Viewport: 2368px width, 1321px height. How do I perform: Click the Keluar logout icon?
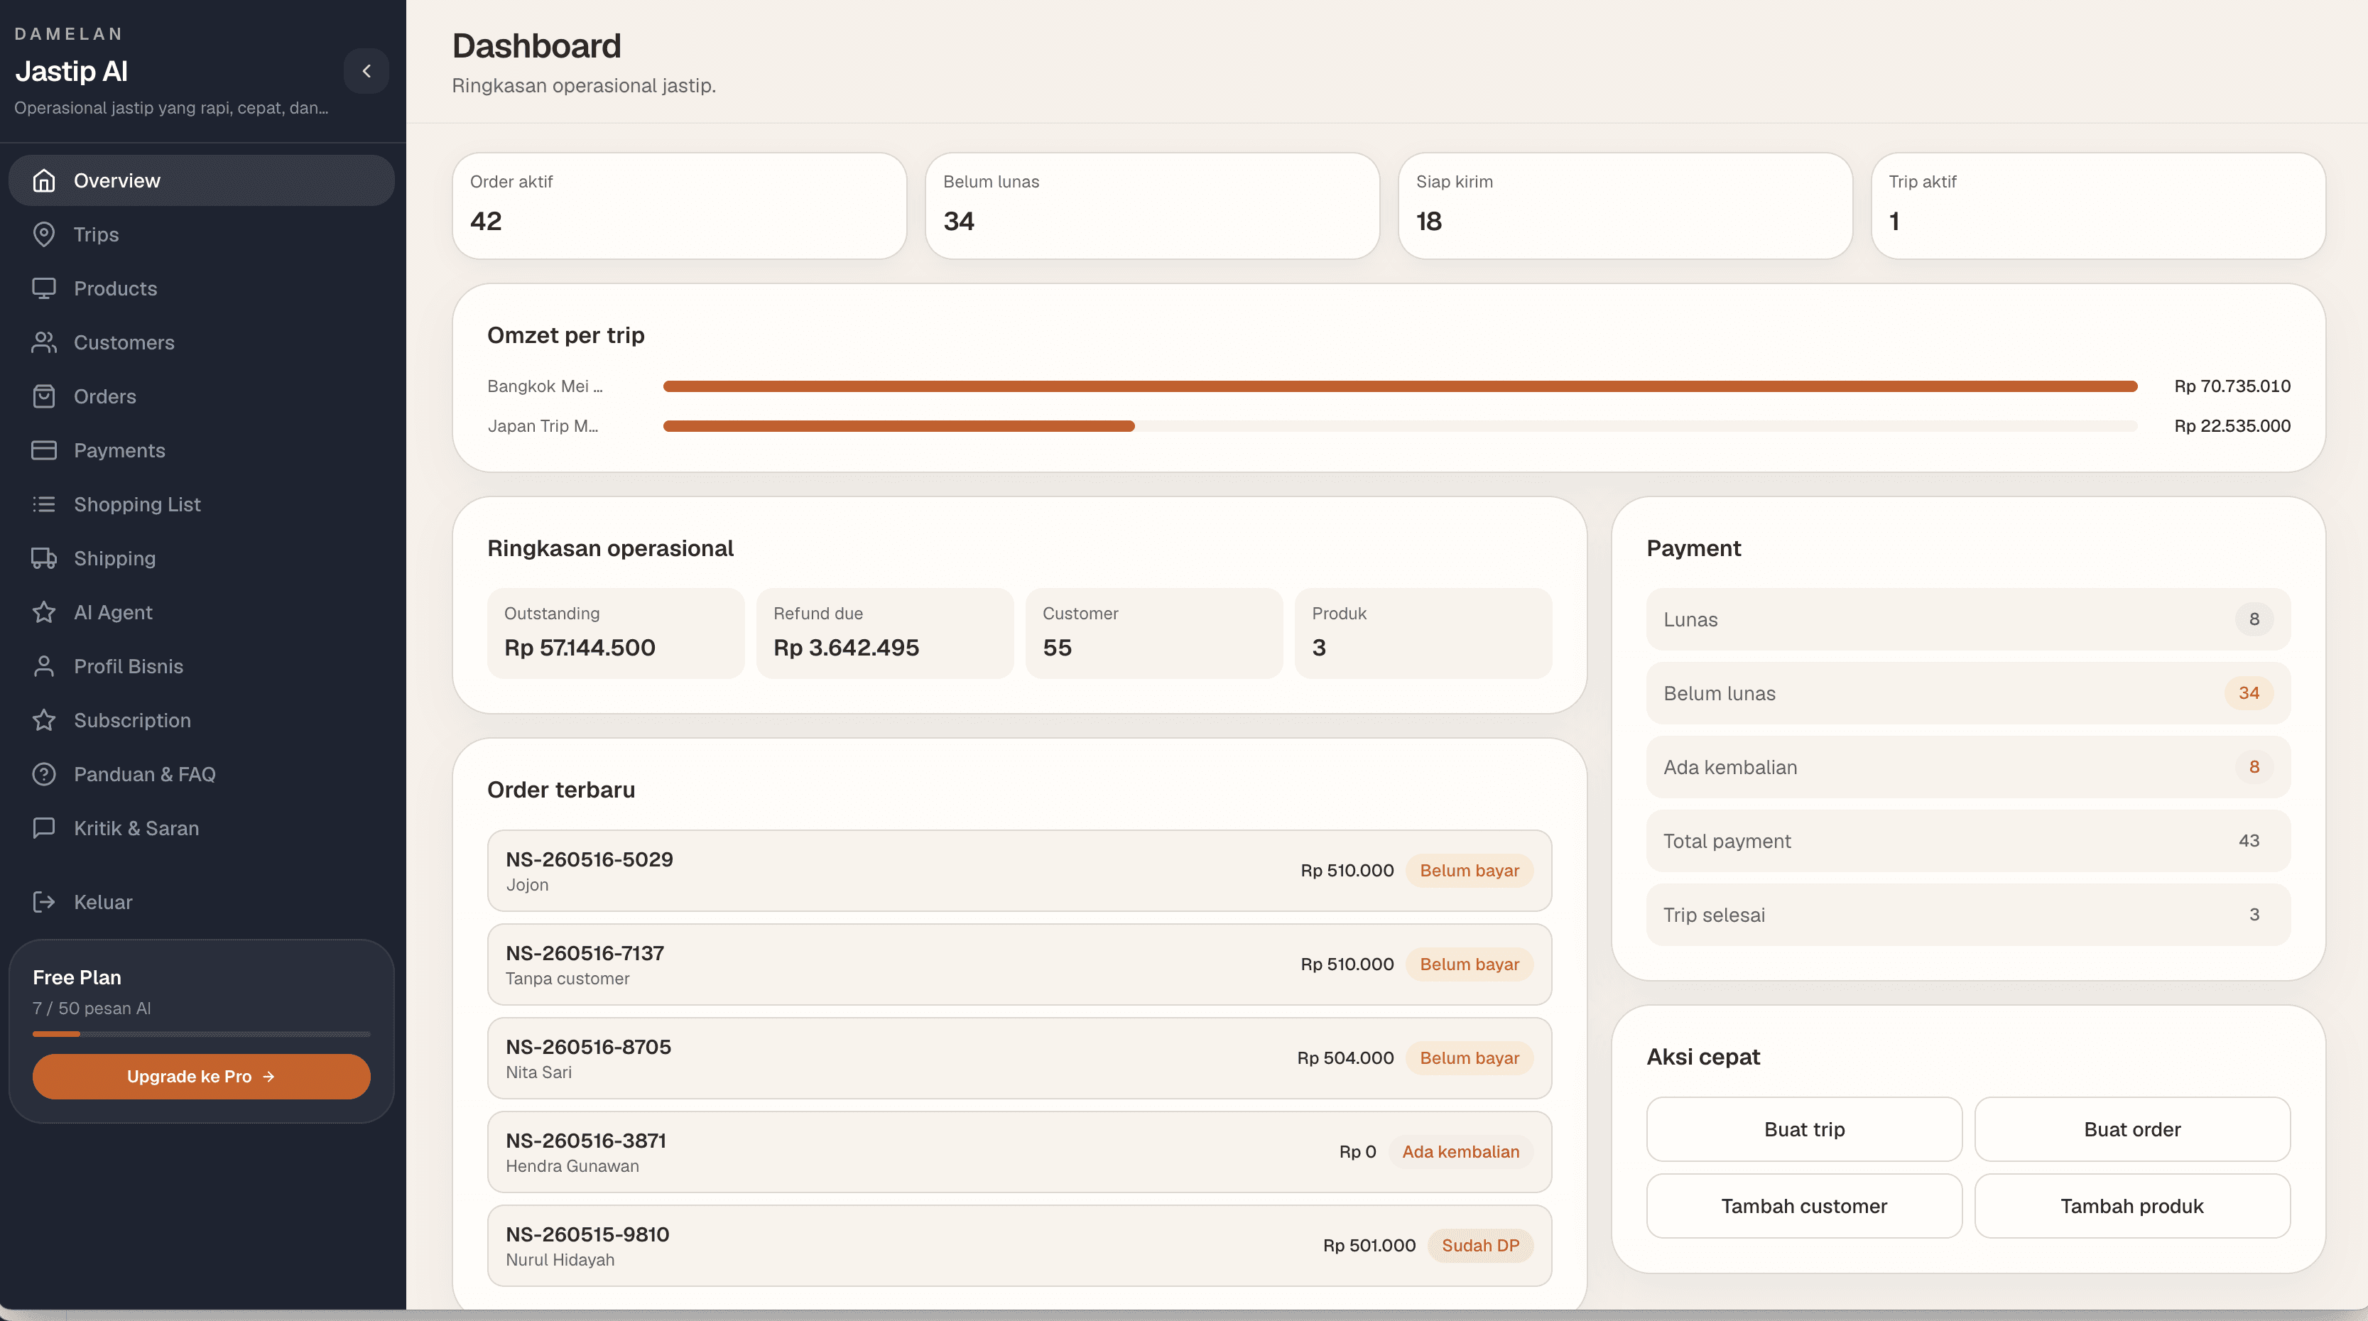(x=43, y=902)
